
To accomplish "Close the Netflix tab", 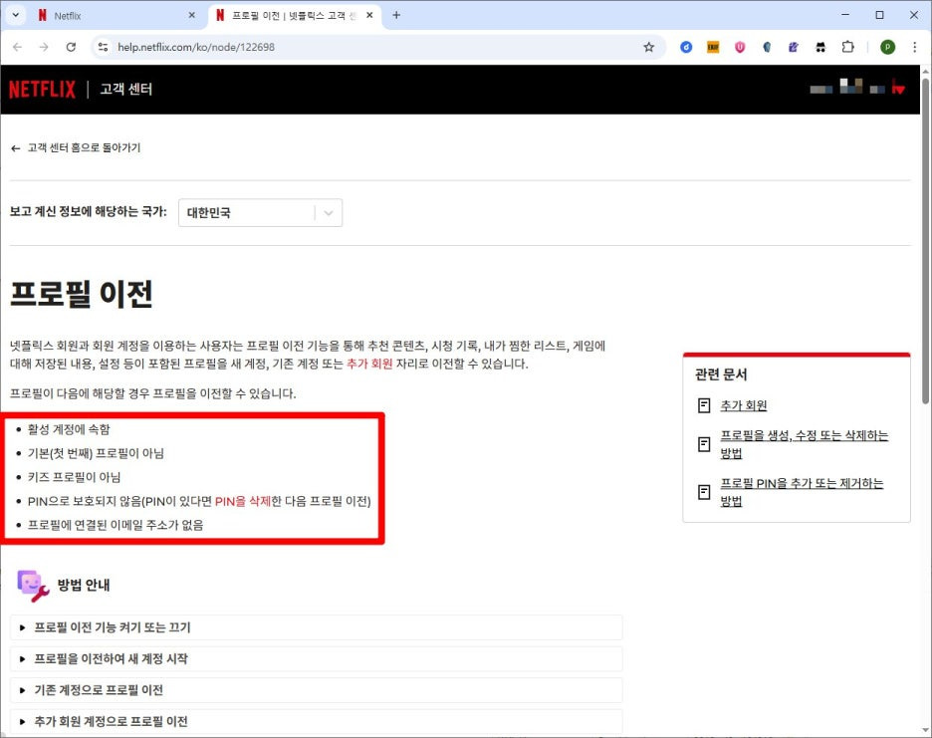I will tap(191, 16).
